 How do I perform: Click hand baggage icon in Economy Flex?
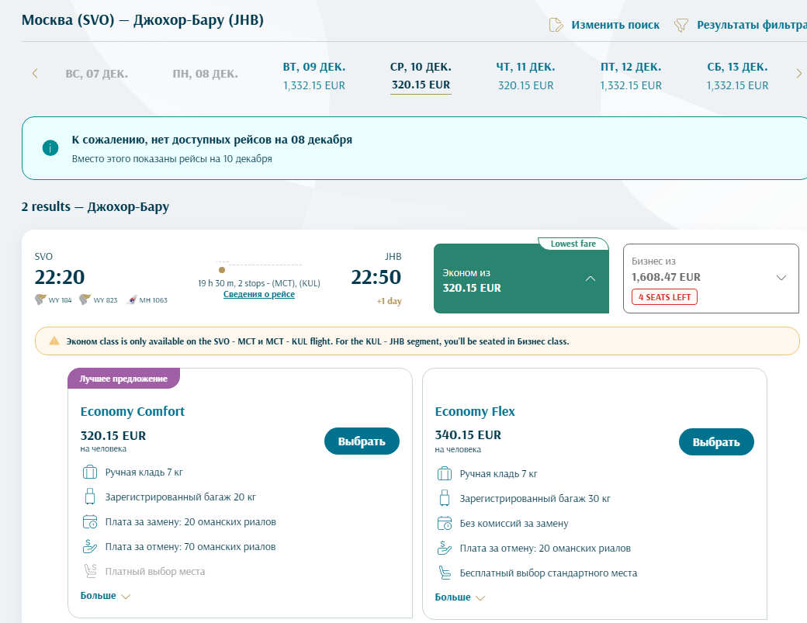(x=444, y=473)
